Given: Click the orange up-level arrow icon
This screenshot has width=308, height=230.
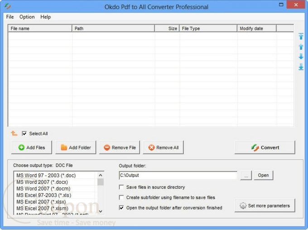Looking at the screenshot, I should click(x=14, y=134).
